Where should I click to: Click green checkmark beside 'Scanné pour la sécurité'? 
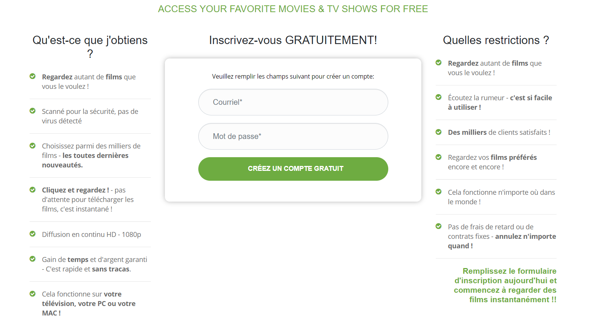33,111
